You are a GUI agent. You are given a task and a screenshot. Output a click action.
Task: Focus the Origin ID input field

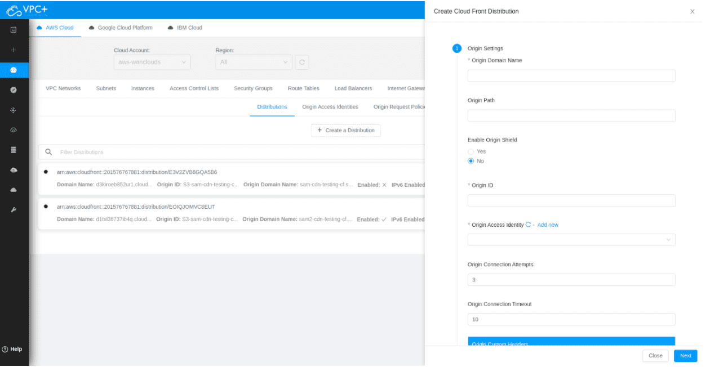571,200
